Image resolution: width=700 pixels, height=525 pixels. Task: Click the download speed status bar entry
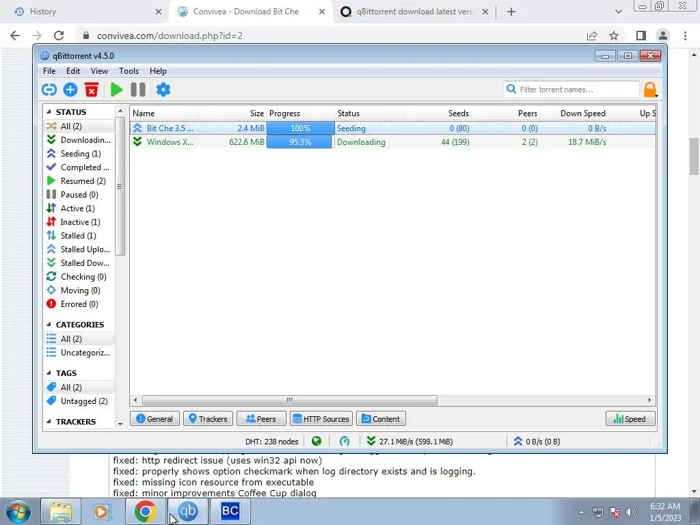click(409, 442)
